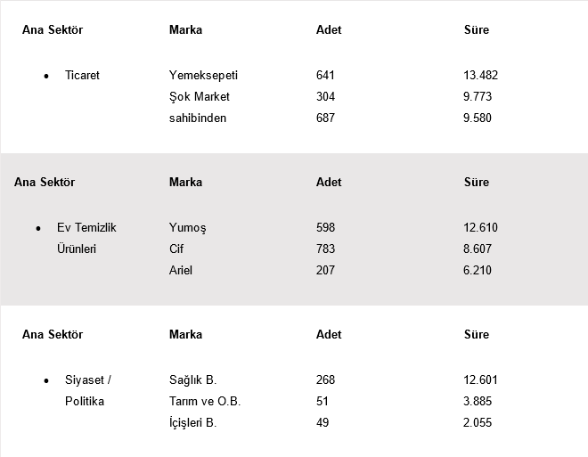This screenshot has height=457, width=588.
Task: Select the 268 count cell
Action: (x=325, y=380)
